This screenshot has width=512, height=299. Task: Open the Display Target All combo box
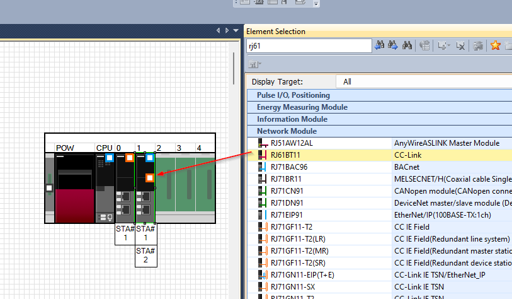click(424, 82)
